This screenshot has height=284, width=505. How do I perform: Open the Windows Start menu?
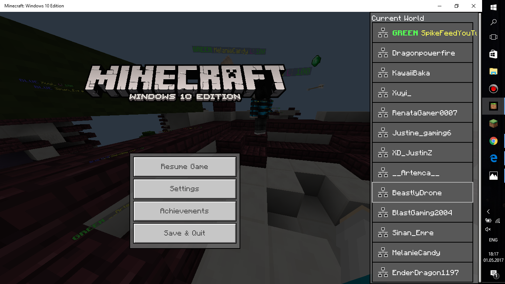[x=493, y=7]
